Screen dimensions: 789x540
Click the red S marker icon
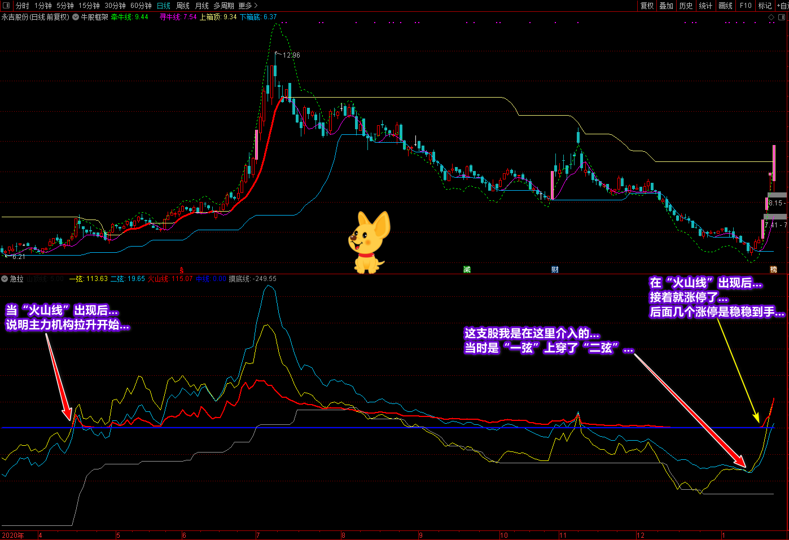182,270
